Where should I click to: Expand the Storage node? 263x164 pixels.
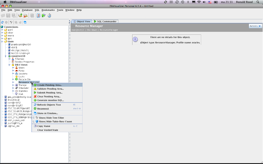click(x=13, y=85)
